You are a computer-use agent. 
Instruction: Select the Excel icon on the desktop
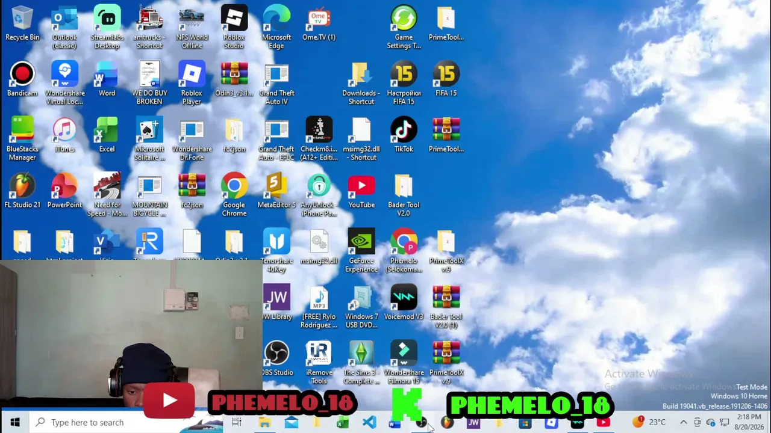(x=107, y=136)
